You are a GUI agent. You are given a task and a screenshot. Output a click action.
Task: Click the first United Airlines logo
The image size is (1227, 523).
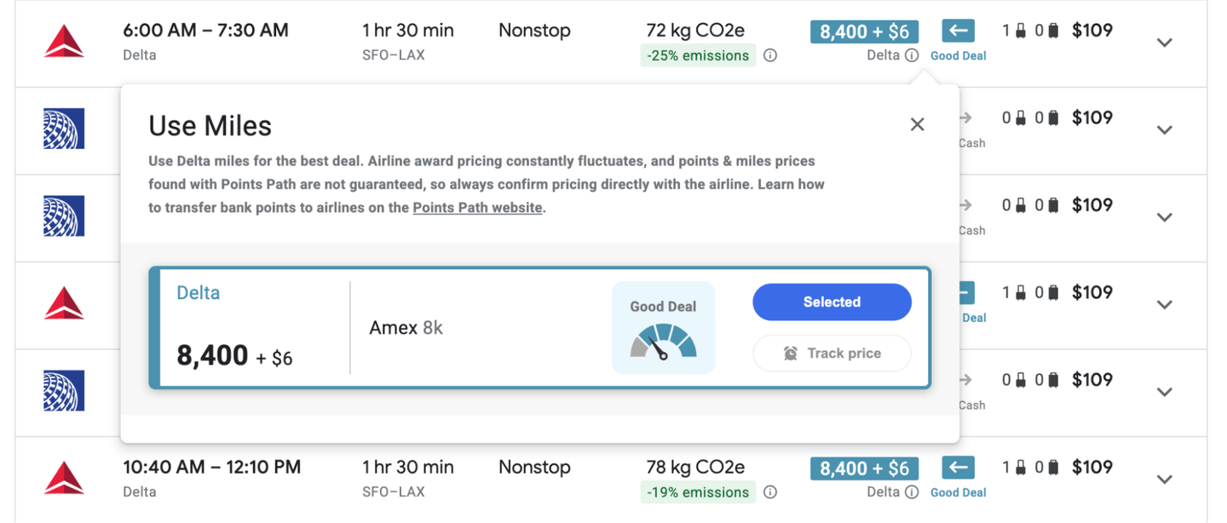pos(64,129)
